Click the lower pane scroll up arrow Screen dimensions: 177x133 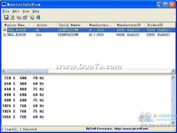173,78
